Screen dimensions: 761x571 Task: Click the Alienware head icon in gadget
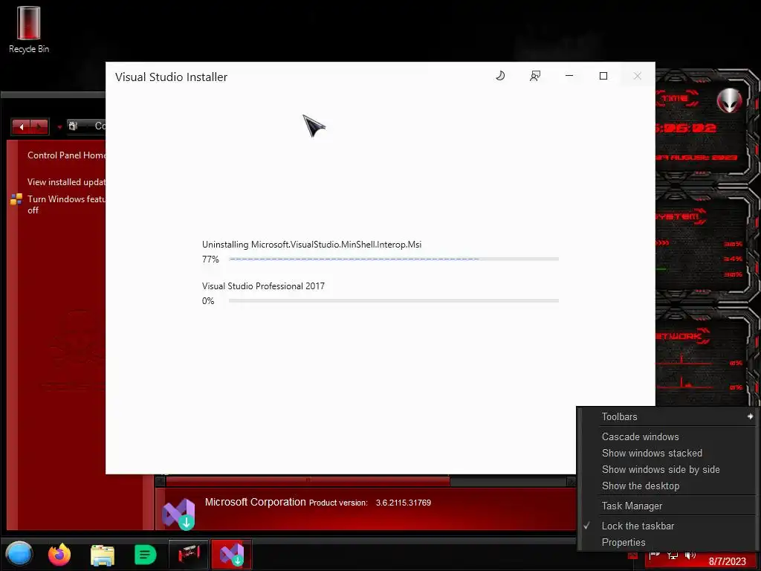coord(729,101)
